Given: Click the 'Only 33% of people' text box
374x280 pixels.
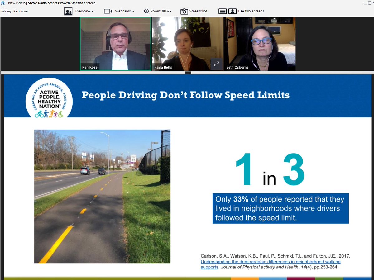Looking at the screenshot, I should (280, 208).
